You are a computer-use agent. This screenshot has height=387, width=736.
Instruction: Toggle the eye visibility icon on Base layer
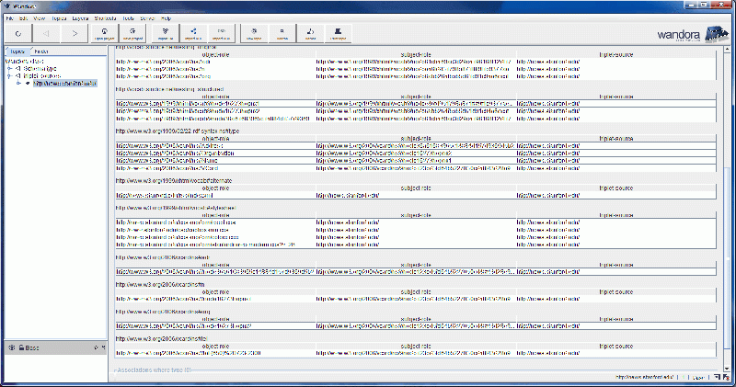[11, 347]
